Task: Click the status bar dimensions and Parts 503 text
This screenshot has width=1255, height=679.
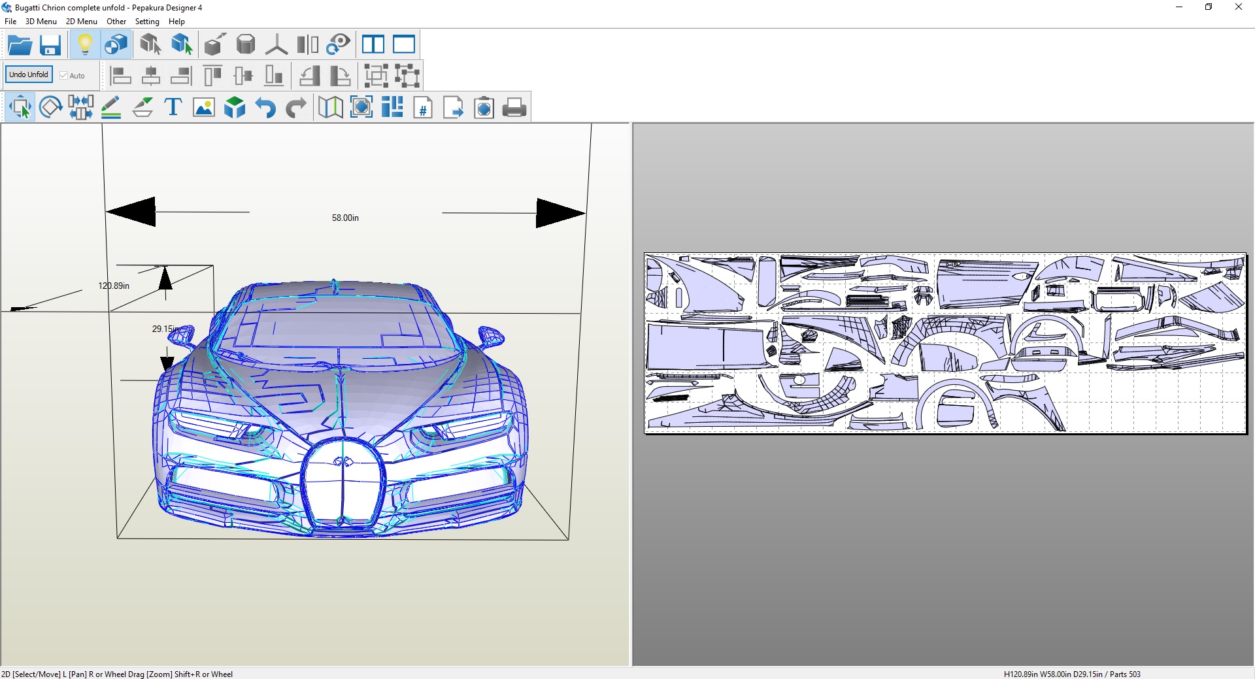Action: pyautogui.click(x=1072, y=674)
